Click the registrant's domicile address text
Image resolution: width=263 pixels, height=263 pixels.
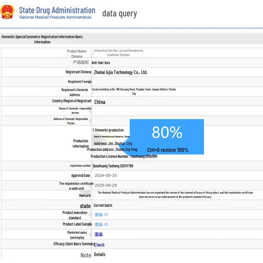click(134, 91)
